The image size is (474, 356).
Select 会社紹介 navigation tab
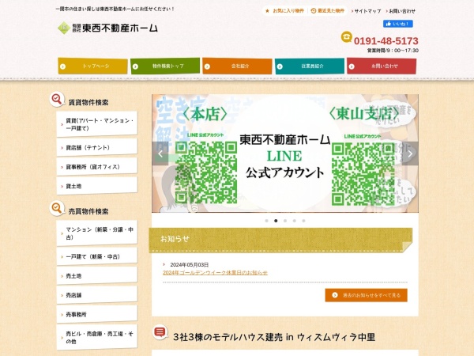click(x=237, y=66)
